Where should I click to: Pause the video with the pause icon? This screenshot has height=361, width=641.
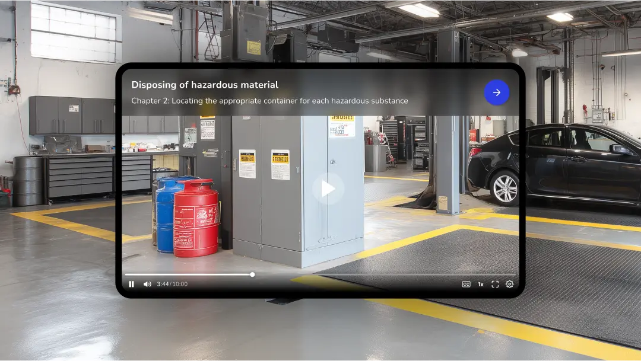[131, 284]
